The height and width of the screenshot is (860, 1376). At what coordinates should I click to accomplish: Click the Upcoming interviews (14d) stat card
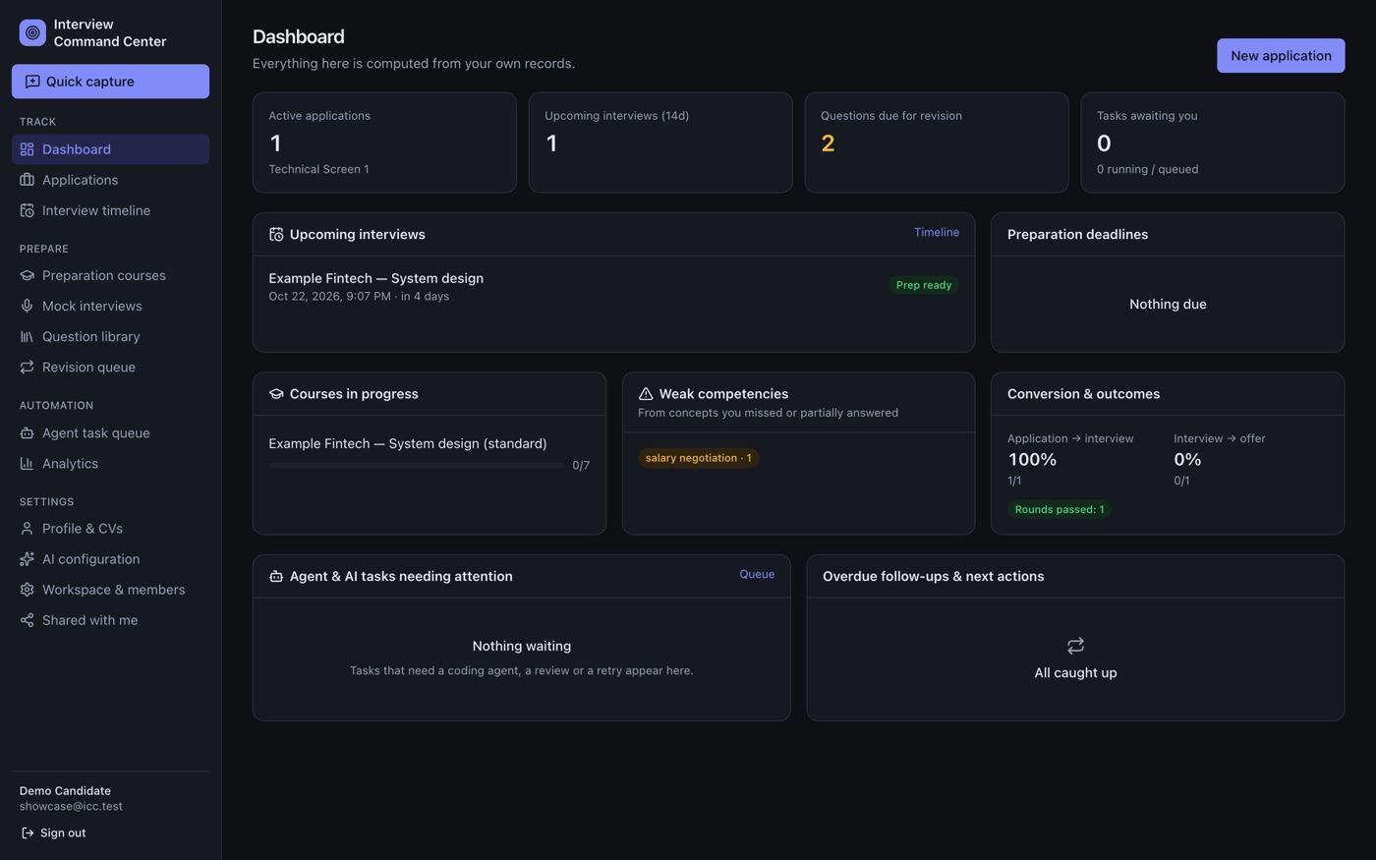[x=660, y=143]
